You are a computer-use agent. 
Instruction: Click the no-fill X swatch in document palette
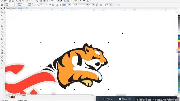tap(10, 97)
